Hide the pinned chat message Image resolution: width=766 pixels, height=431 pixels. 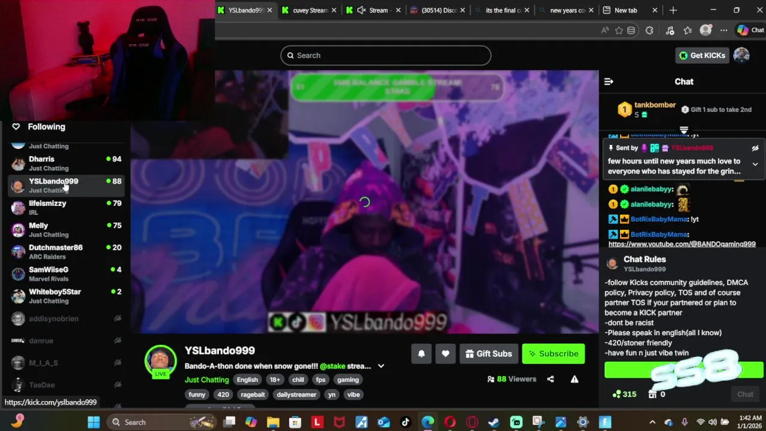click(755, 148)
